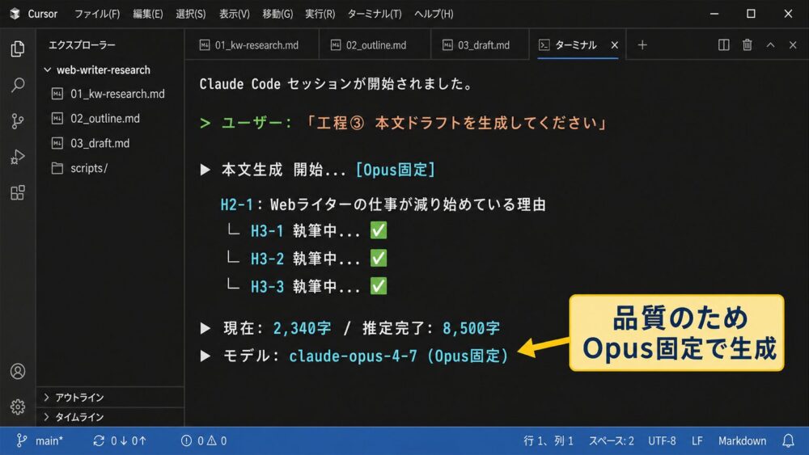Click the Claude Code セッション start message
809x455 pixels.
(x=336, y=84)
